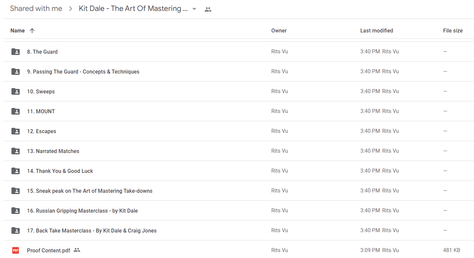Select 17. Back Take Masterclass folder

click(238, 231)
